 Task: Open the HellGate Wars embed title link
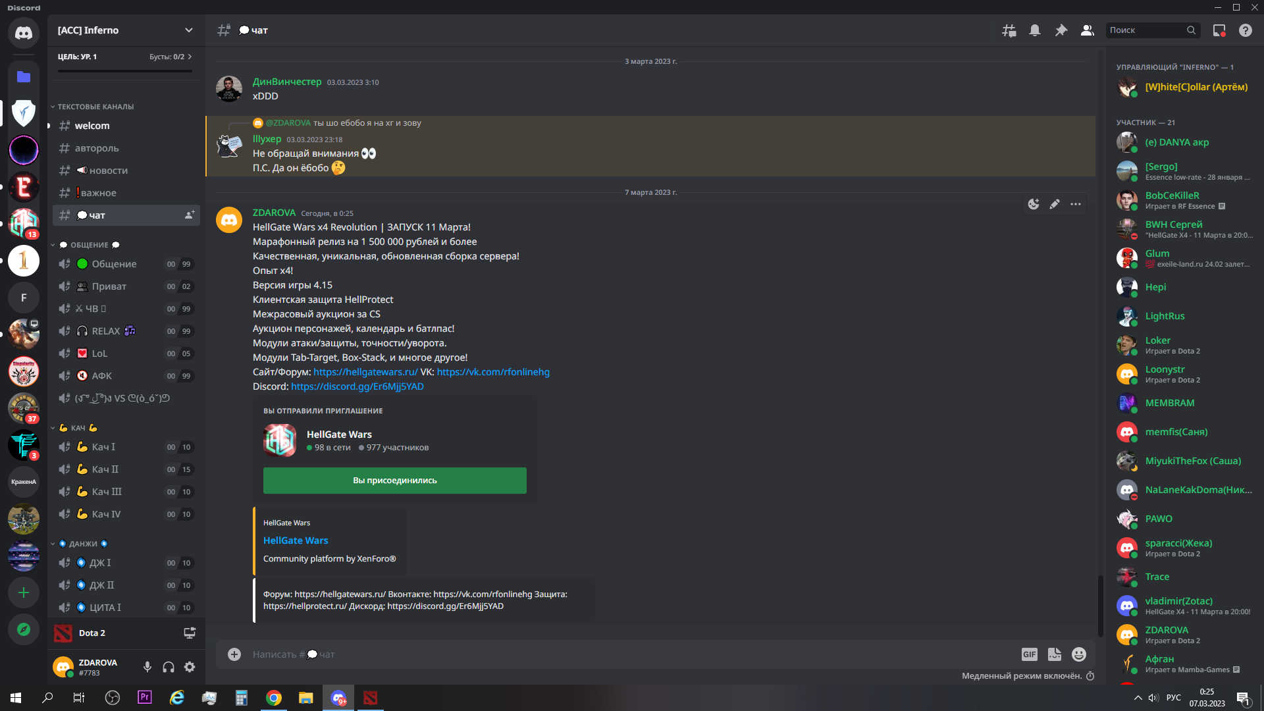coord(296,540)
